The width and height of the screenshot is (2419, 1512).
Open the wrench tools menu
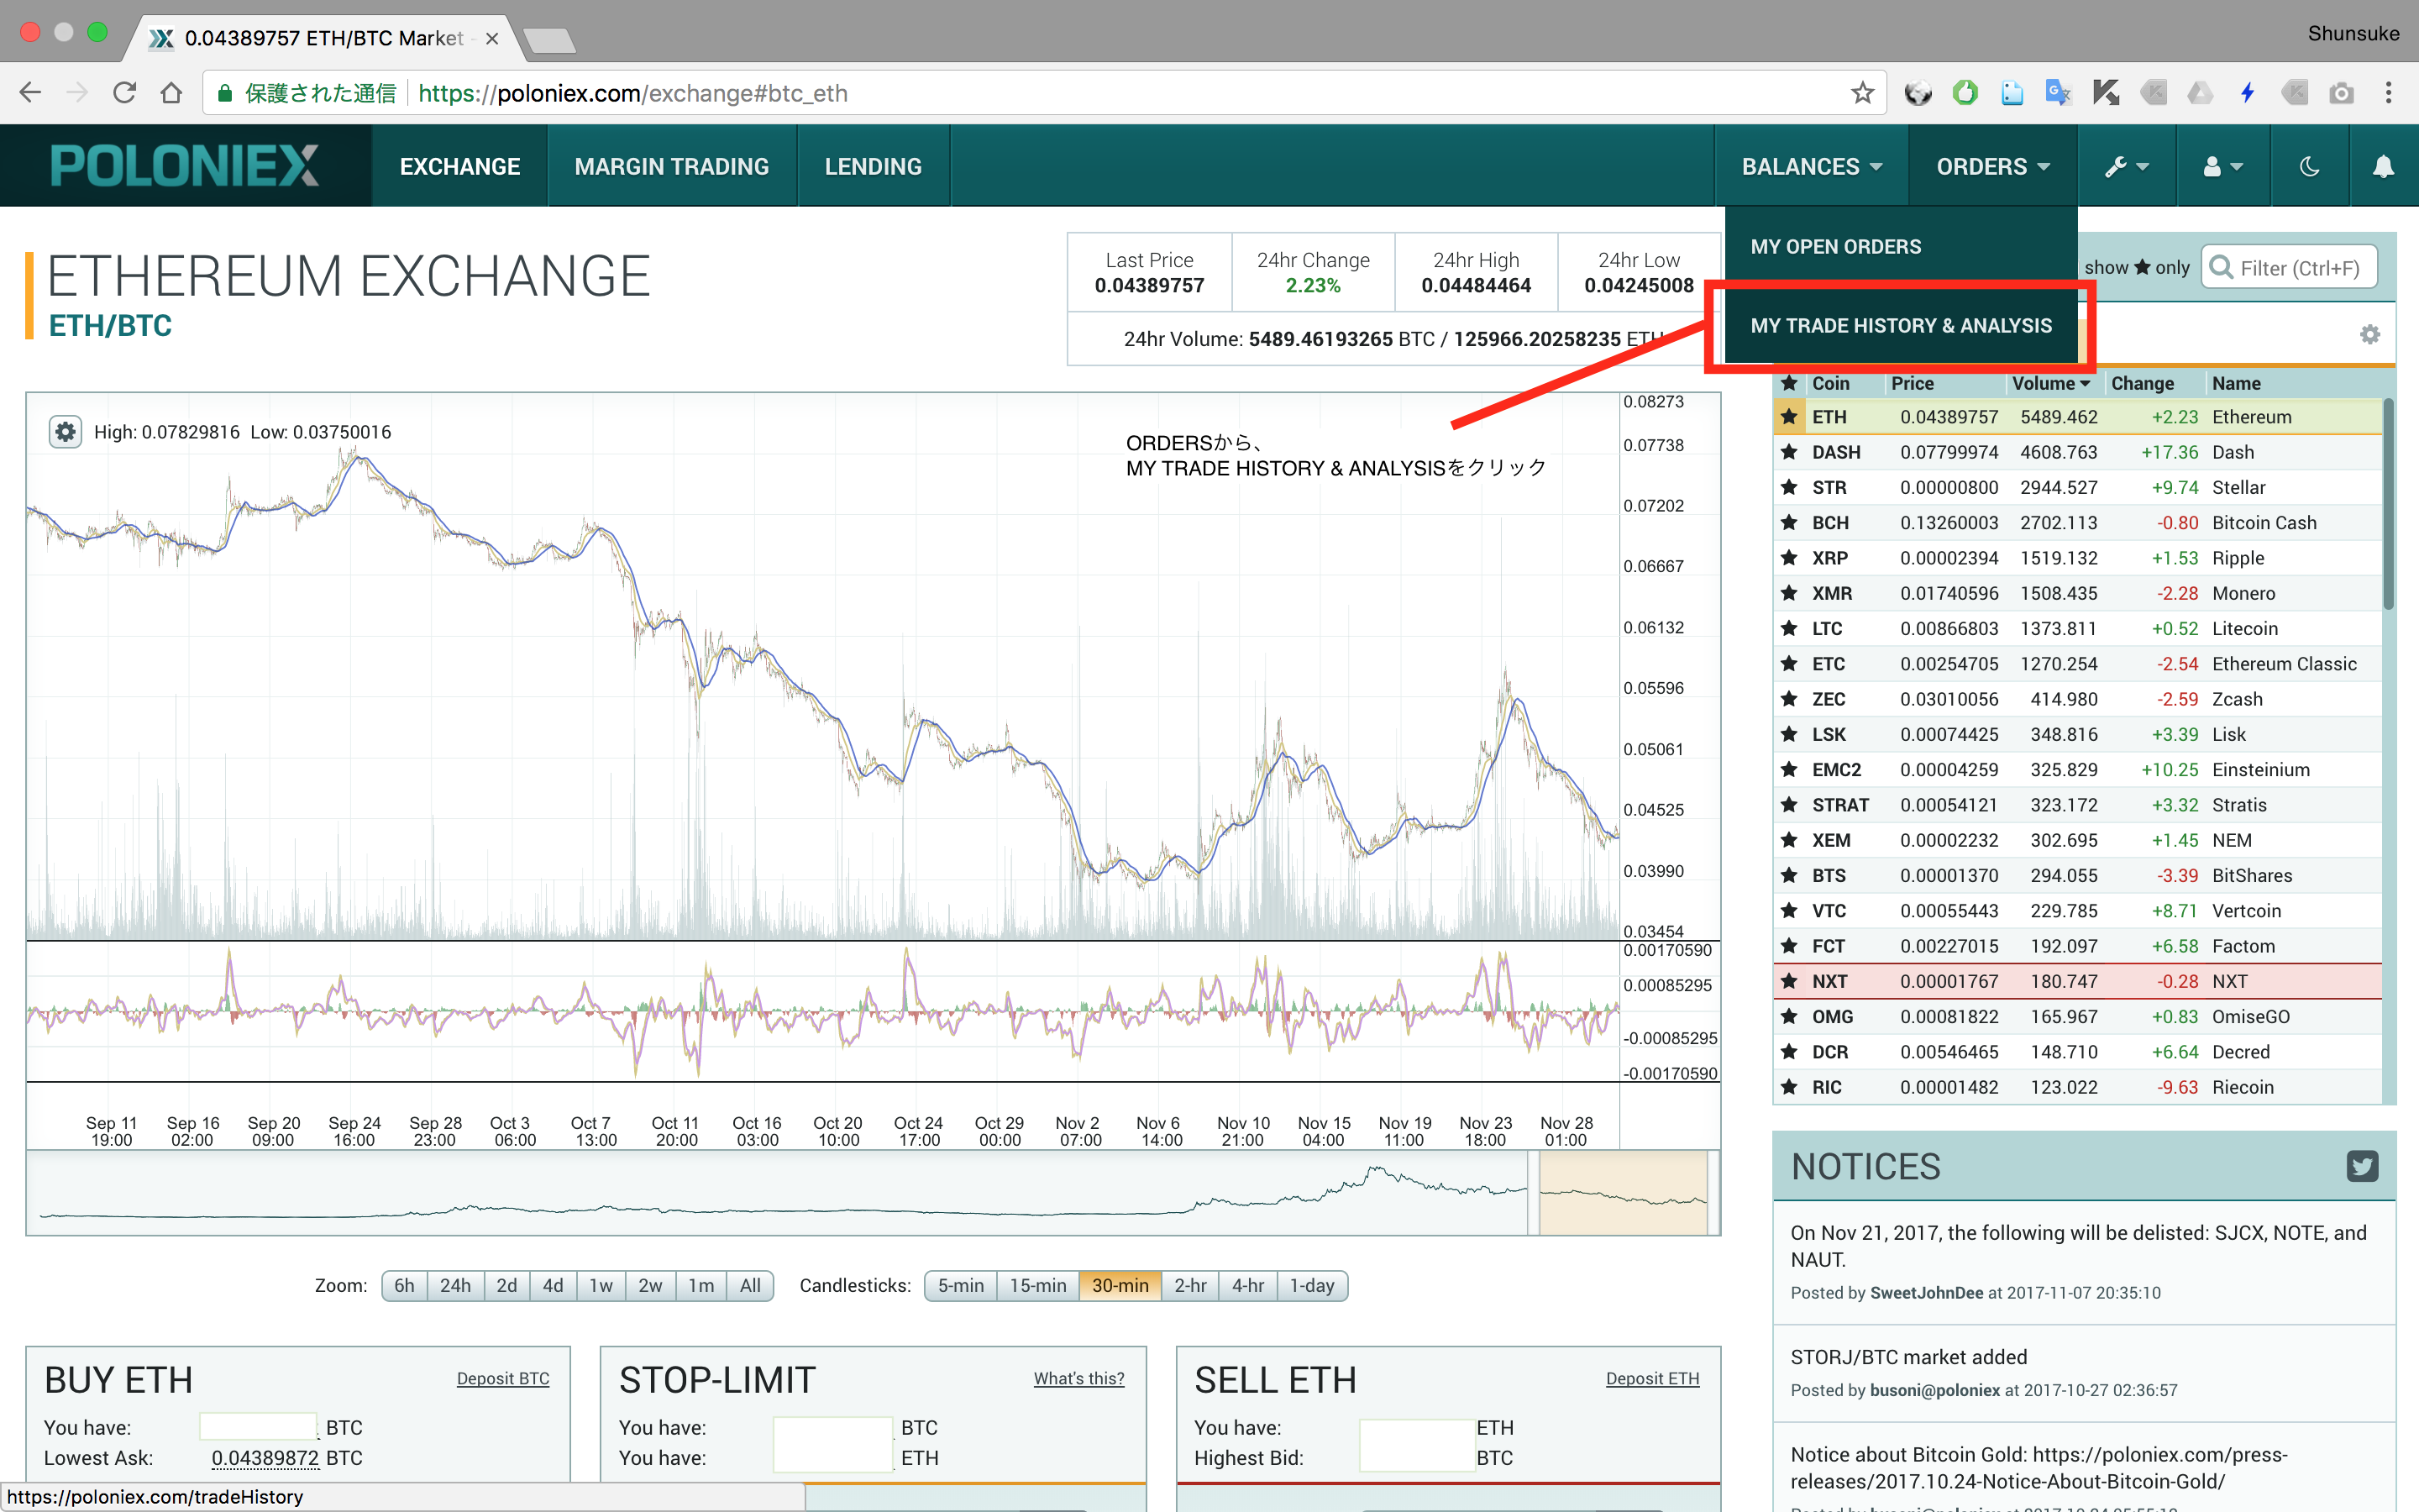pos(2127,167)
